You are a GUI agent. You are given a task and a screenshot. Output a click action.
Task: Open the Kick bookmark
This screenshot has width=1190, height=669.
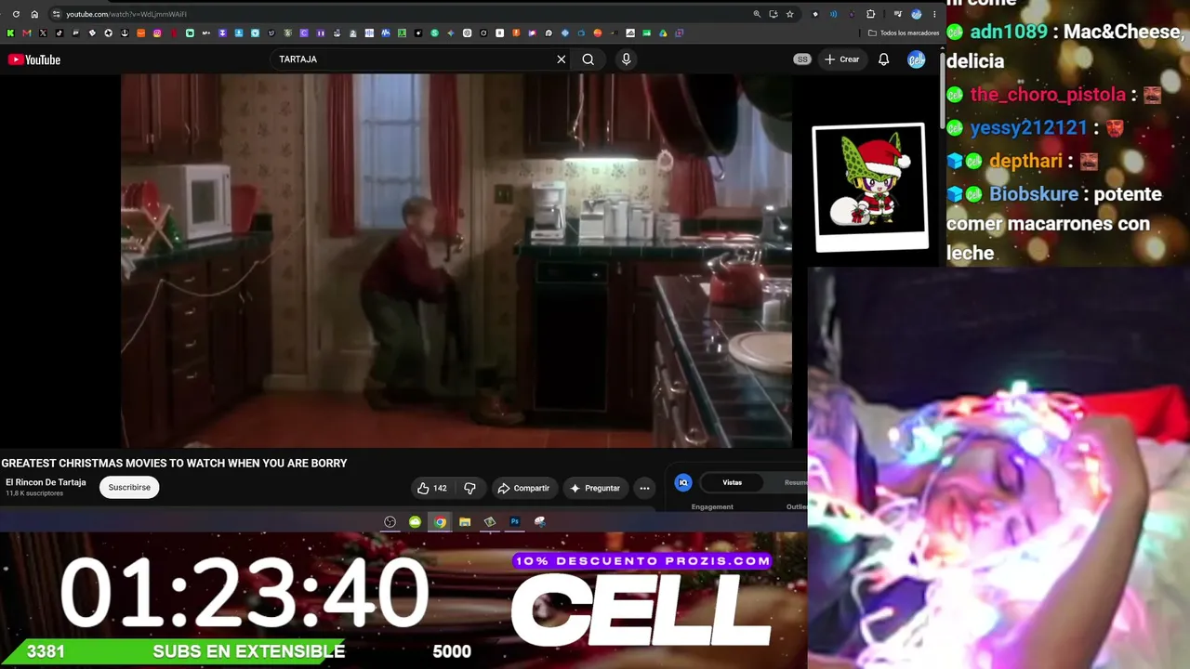pos(10,33)
